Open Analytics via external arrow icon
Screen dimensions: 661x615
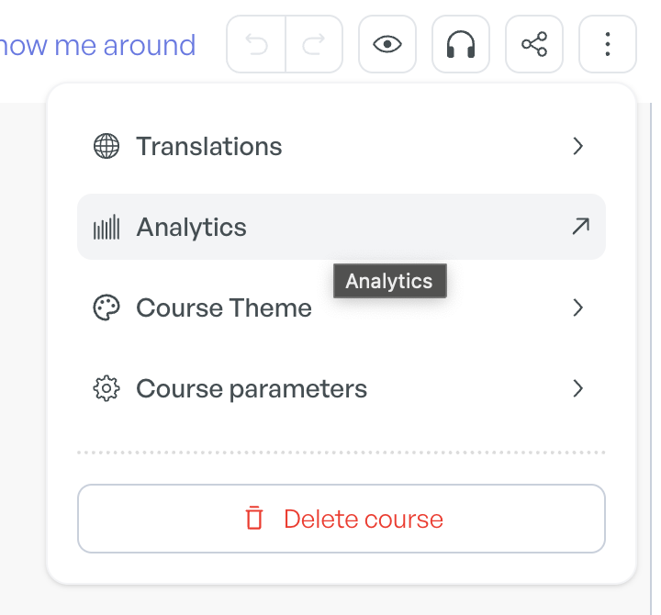(580, 227)
